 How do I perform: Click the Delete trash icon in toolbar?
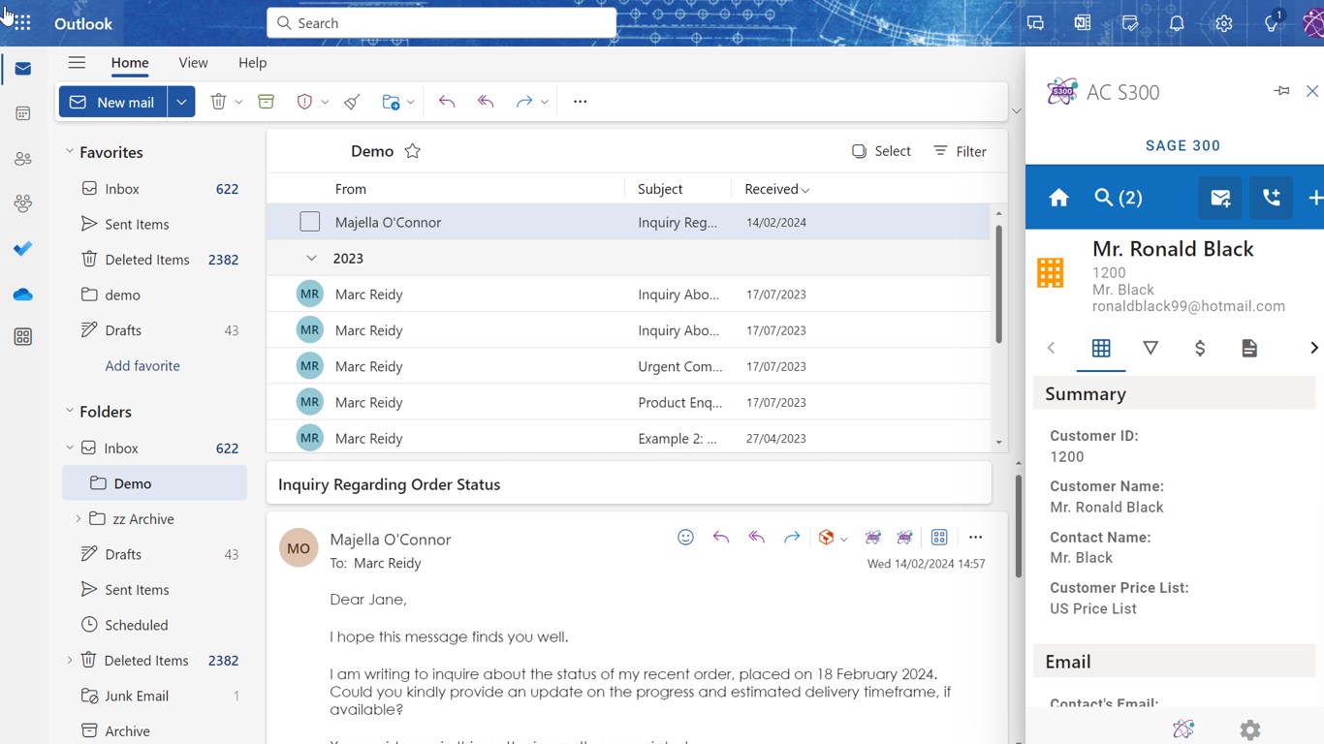click(218, 102)
